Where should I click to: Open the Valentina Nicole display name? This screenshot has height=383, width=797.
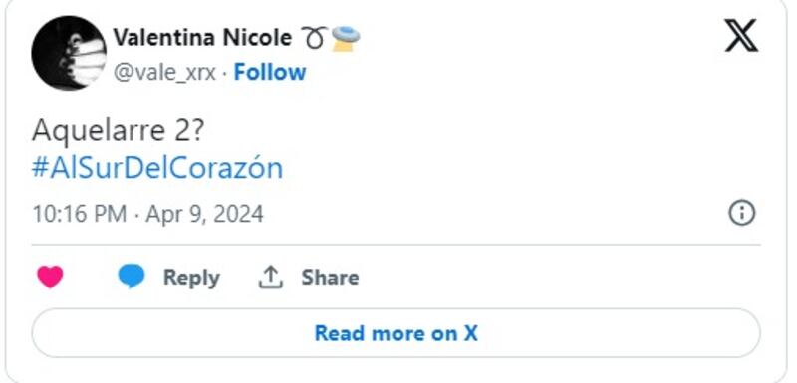click(202, 38)
